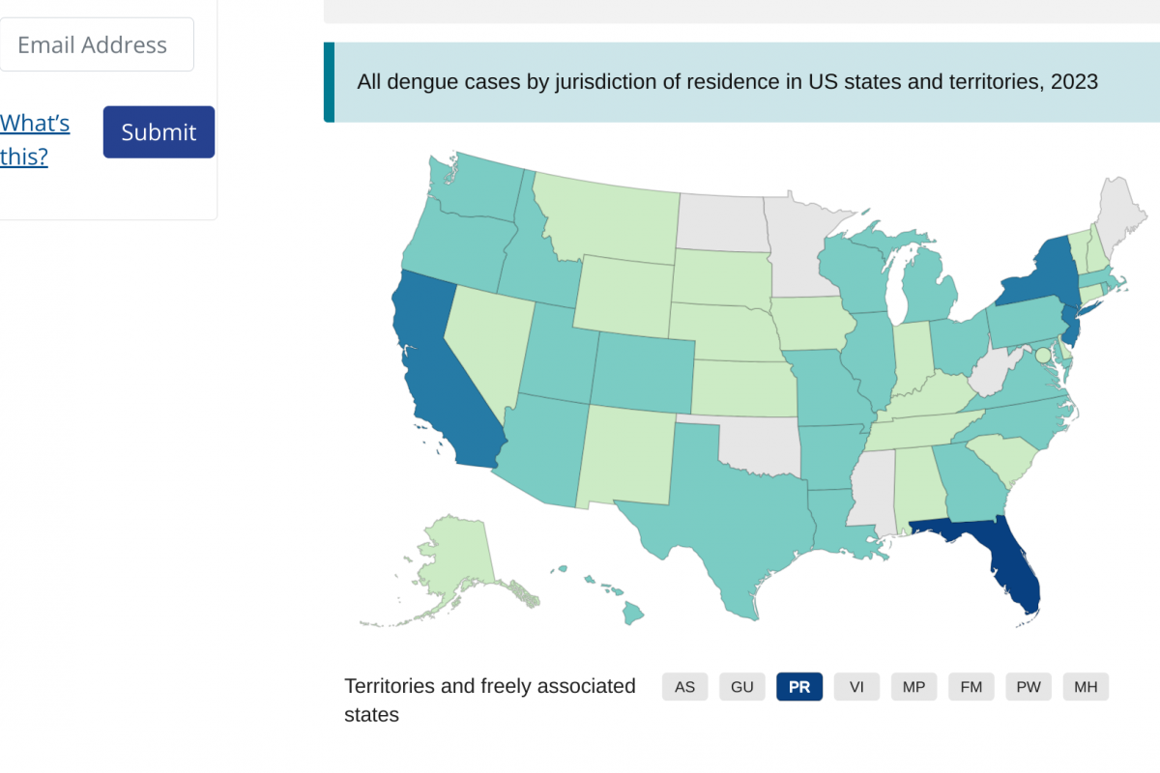Select the PW territory button
The width and height of the screenshot is (1160, 773).
1029,687
